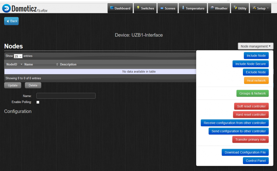Click the orange Heal network control
The height and width of the screenshot is (171, 277).
coord(256,80)
